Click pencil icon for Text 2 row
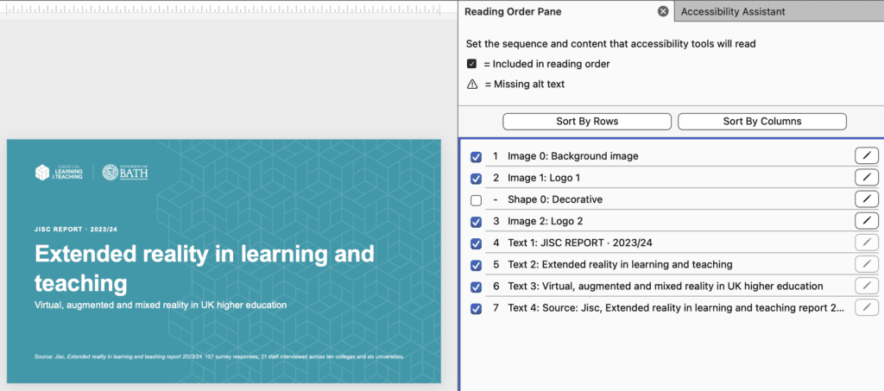 click(867, 264)
